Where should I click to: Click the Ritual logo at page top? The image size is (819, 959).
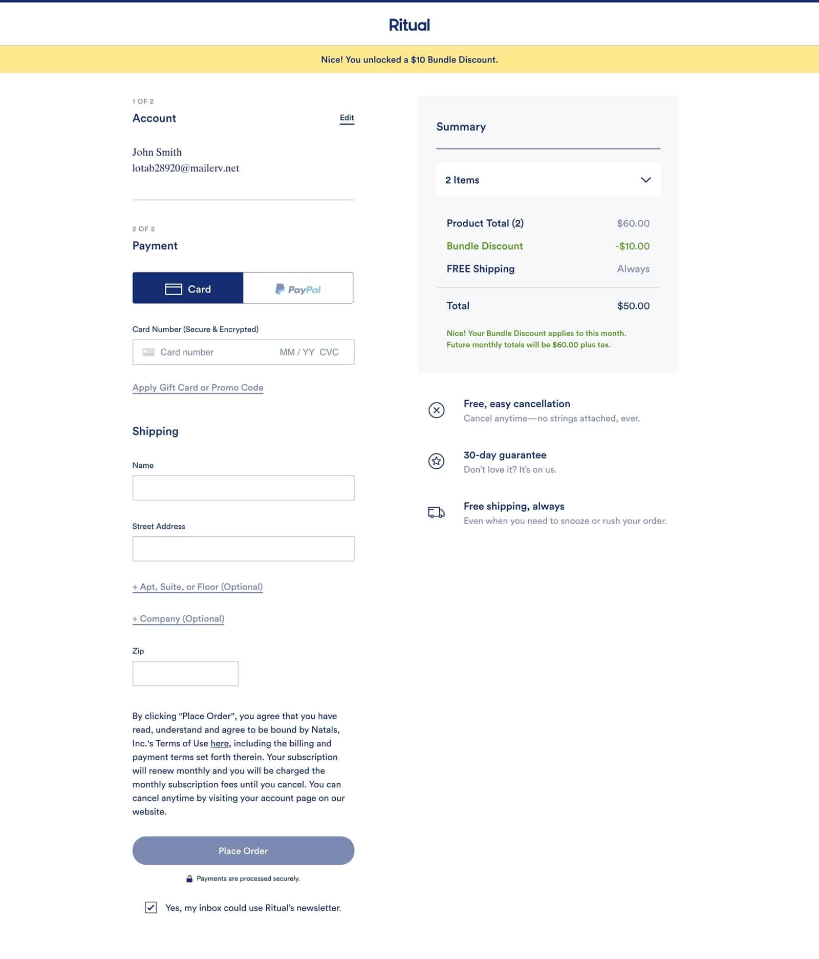409,25
